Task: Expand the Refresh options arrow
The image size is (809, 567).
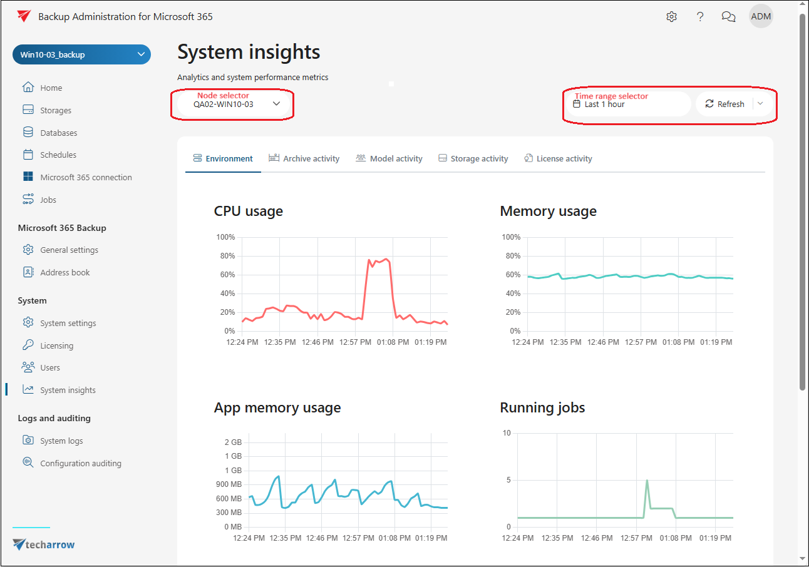Action: click(760, 104)
